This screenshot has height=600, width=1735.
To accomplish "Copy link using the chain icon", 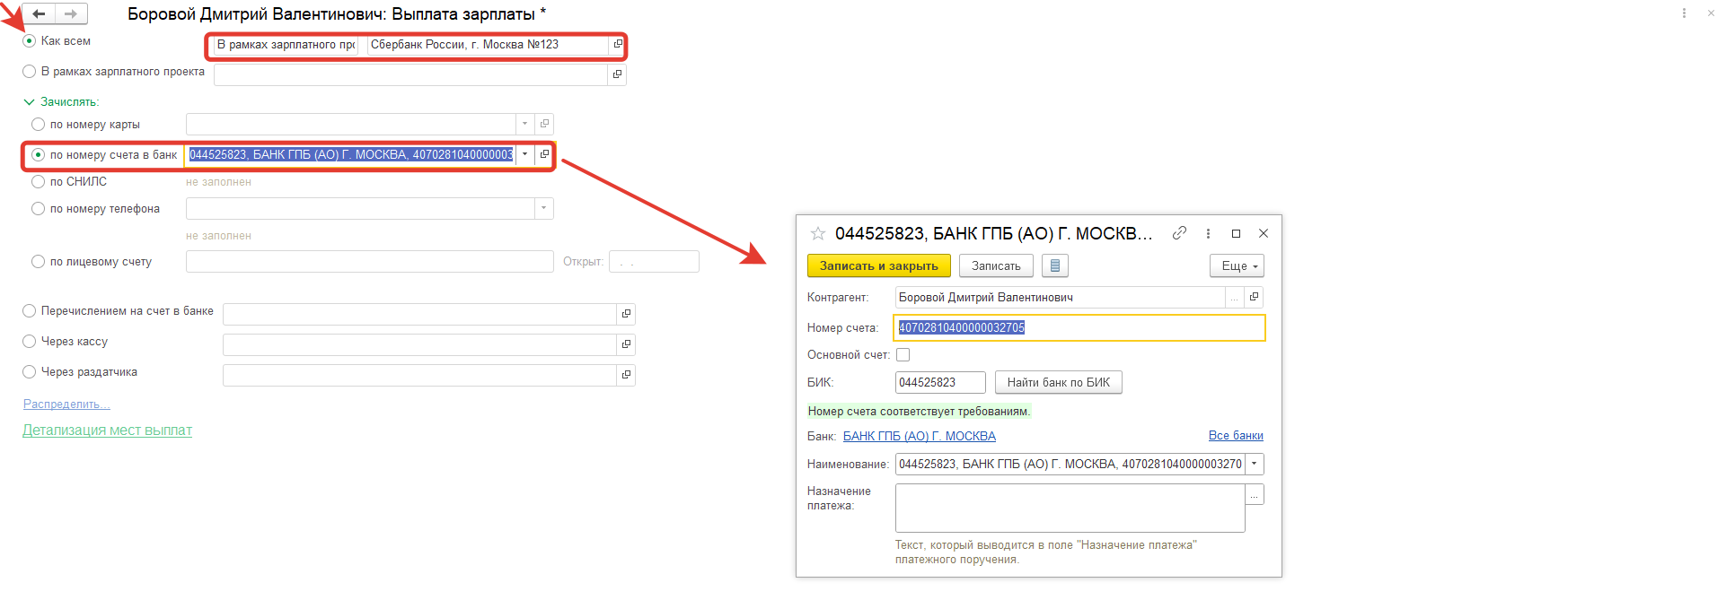I will click(x=1179, y=233).
